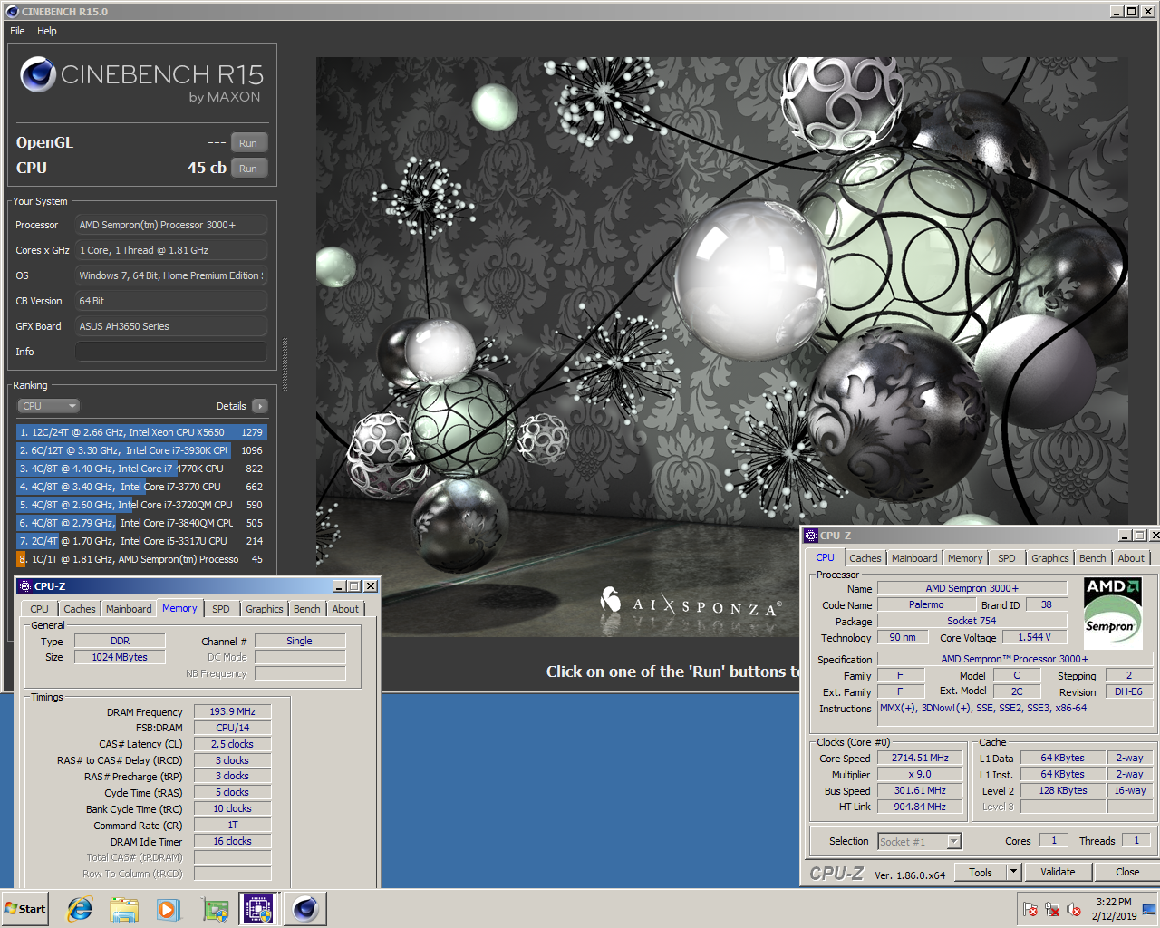The width and height of the screenshot is (1160, 928).
Task: Select ranking row Intel Core i7-3840QM
Action: click(141, 523)
